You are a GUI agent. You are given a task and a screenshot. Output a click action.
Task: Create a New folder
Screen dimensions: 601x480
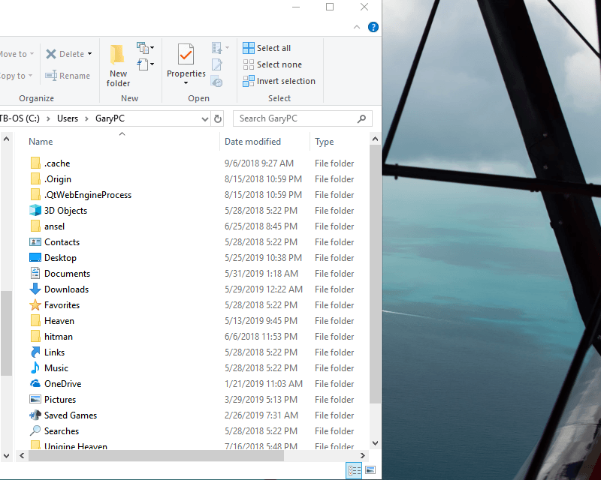click(x=118, y=64)
